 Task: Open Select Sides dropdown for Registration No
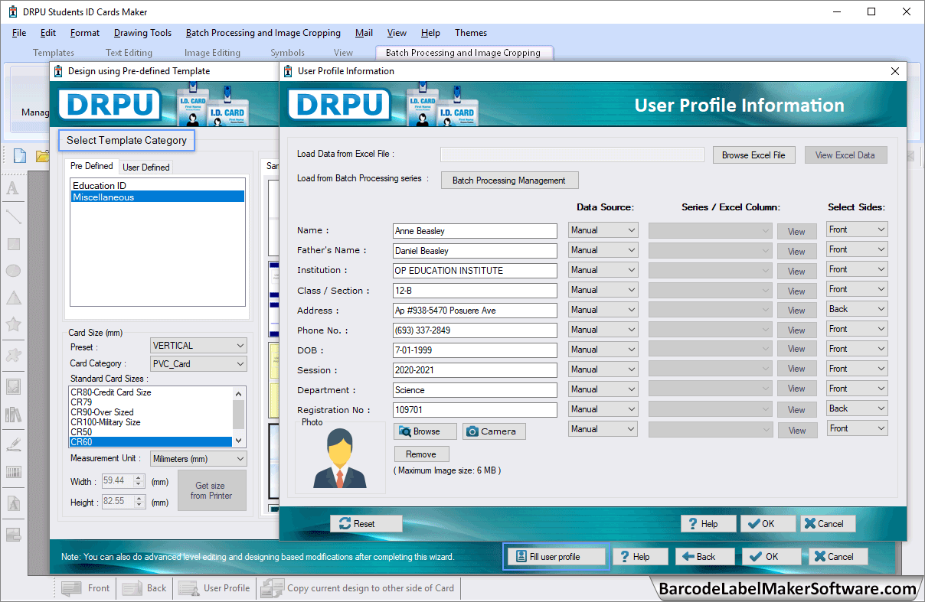(857, 408)
